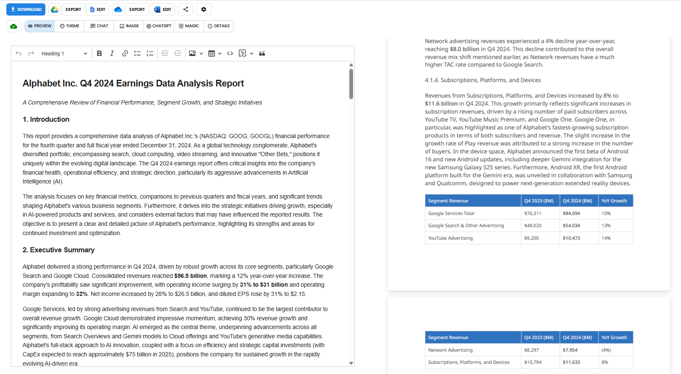
Task: Click the insert code block icon
Action: pyautogui.click(x=242, y=53)
